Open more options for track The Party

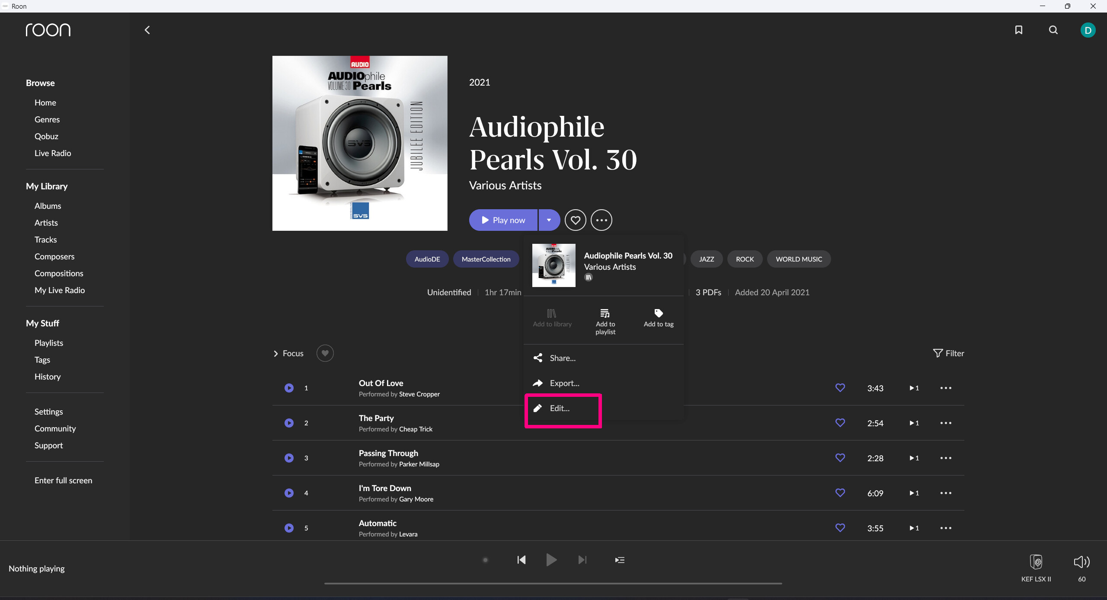[x=946, y=423]
